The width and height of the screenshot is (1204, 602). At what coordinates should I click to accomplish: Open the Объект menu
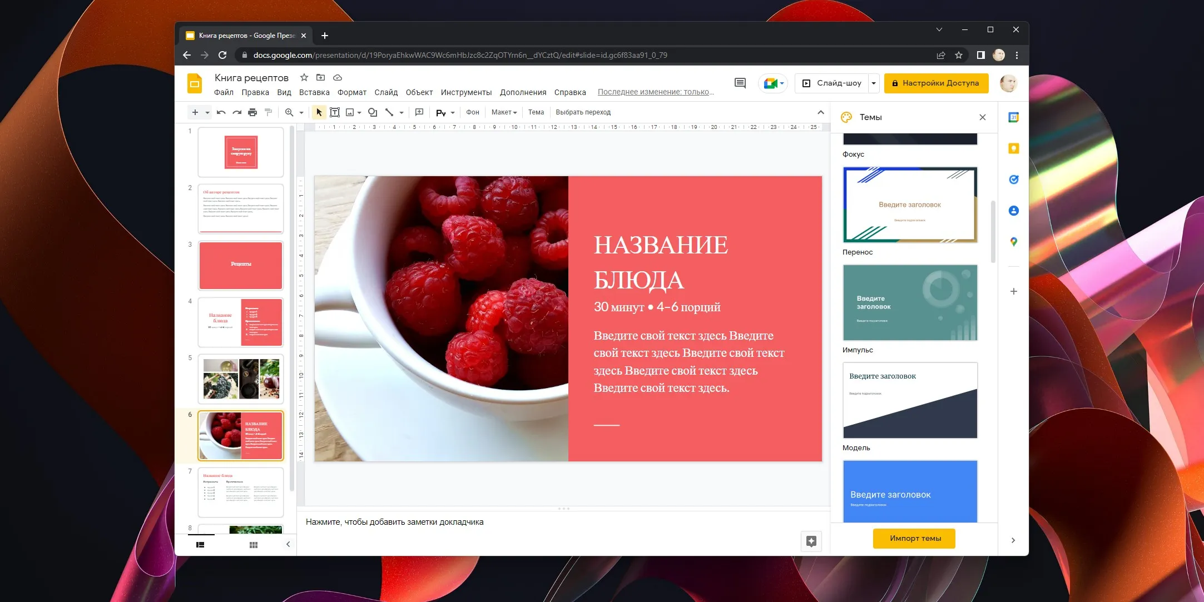click(x=419, y=92)
